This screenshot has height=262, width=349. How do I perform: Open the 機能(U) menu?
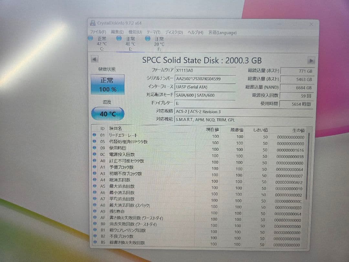[x=134, y=32]
